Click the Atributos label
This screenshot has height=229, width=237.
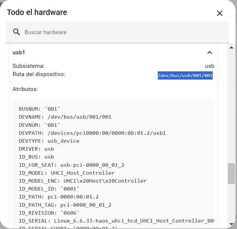(x=25, y=89)
